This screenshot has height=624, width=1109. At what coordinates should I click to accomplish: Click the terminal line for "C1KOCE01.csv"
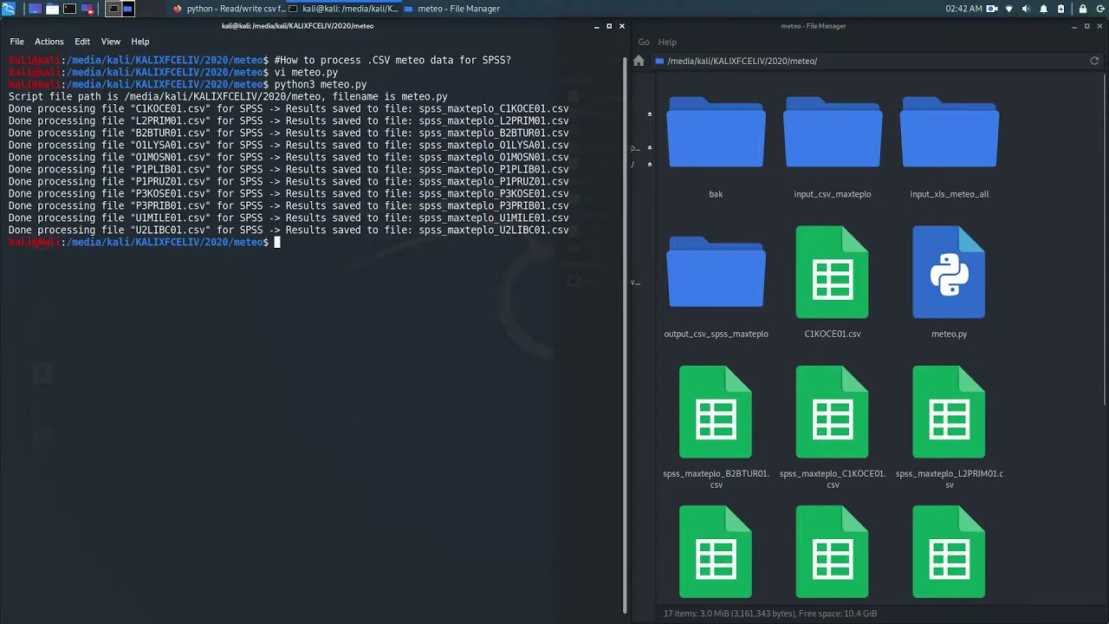289,109
